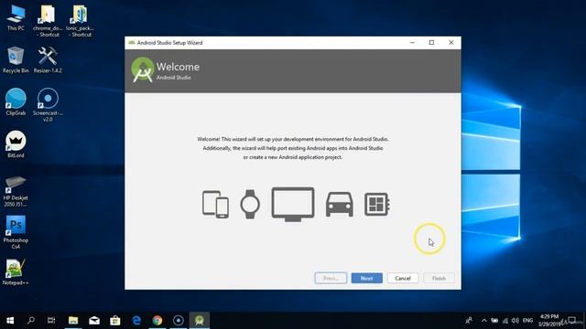Open the screen recorder taskbar icon

click(179, 321)
